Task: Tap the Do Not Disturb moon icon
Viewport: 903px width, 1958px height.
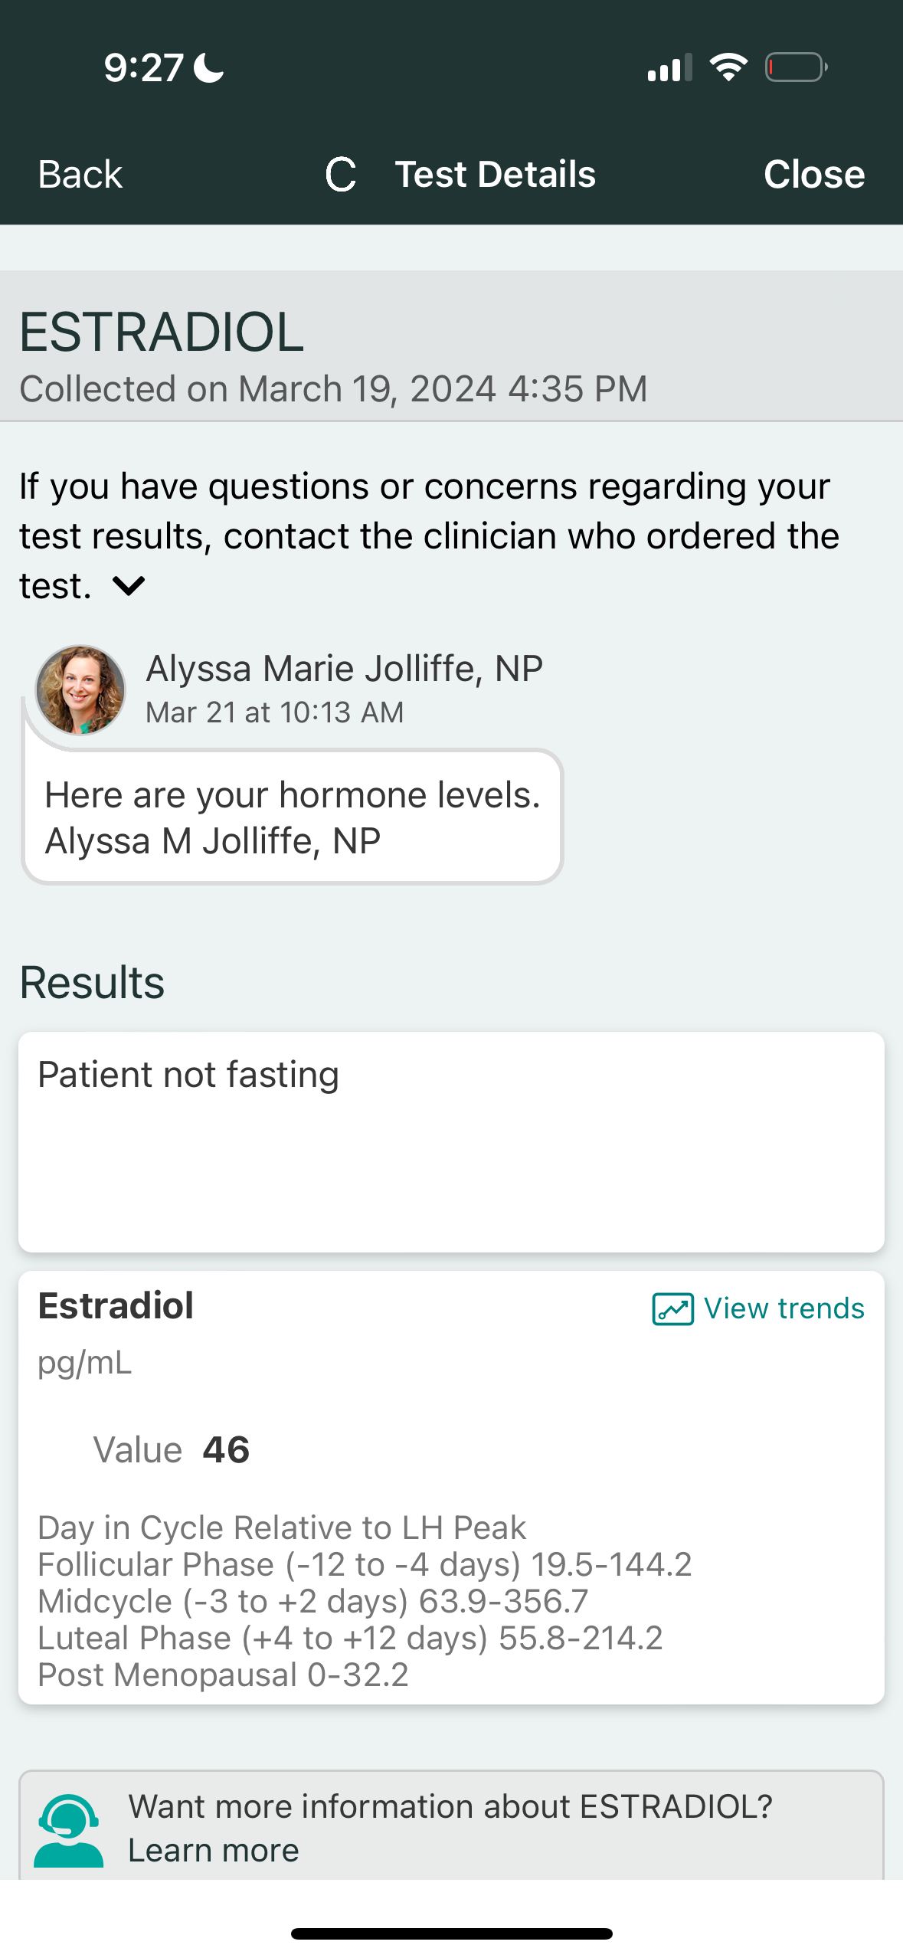Action: pyautogui.click(x=208, y=68)
